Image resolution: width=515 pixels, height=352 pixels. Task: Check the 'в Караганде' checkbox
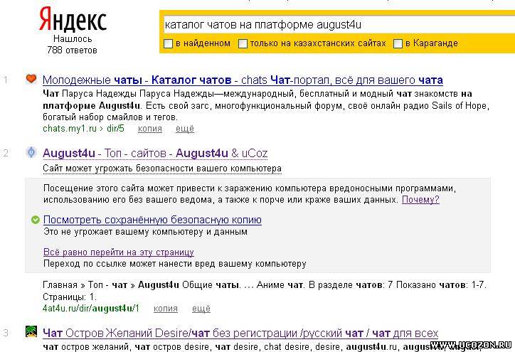pos(398,43)
